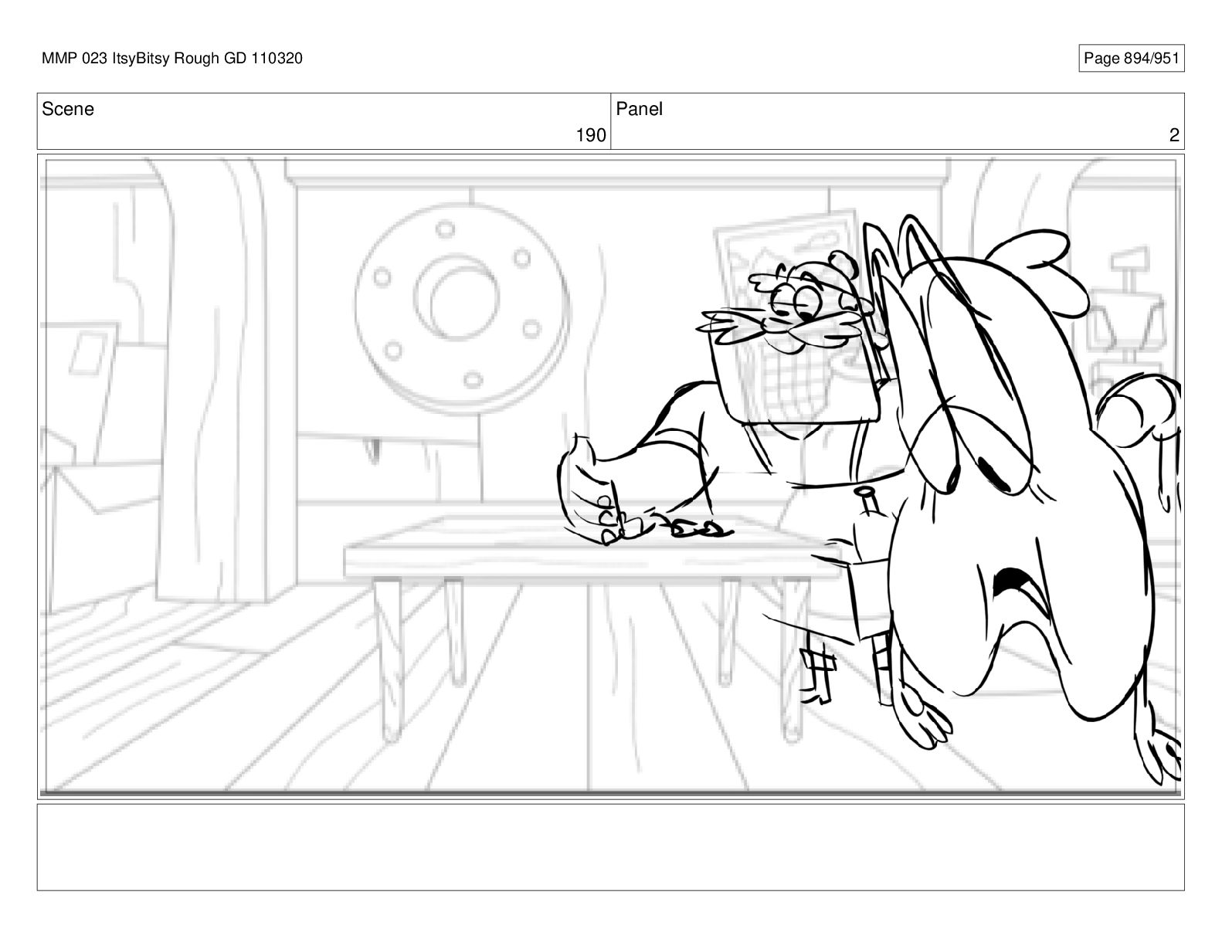The width and height of the screenshot is (1222, 946).
Task: Select the scene number '190'
Action: point(591,136)
